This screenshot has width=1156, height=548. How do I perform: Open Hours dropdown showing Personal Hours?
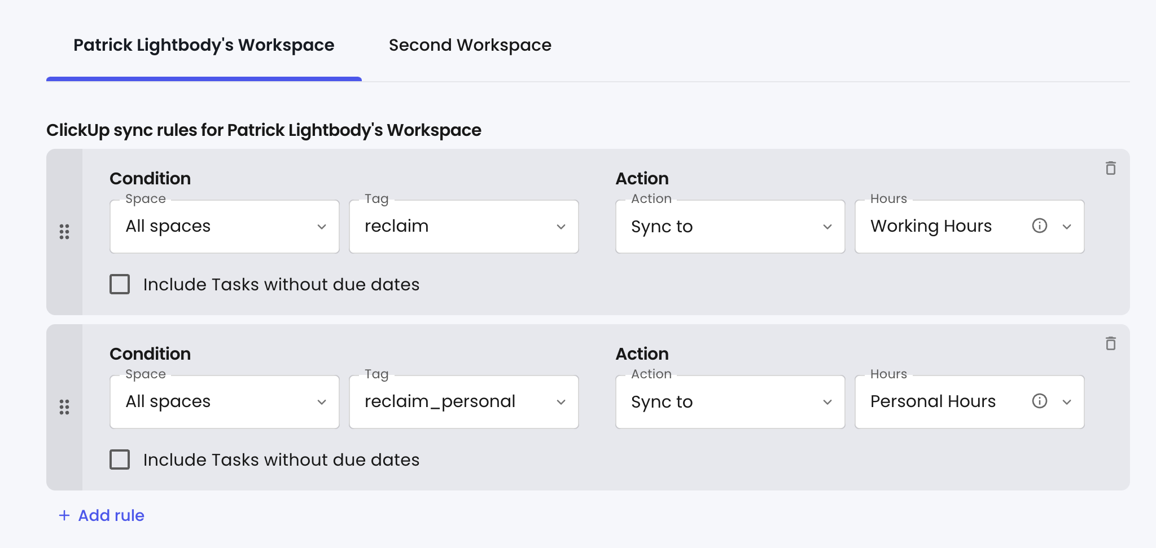click(x=970, y=402)
